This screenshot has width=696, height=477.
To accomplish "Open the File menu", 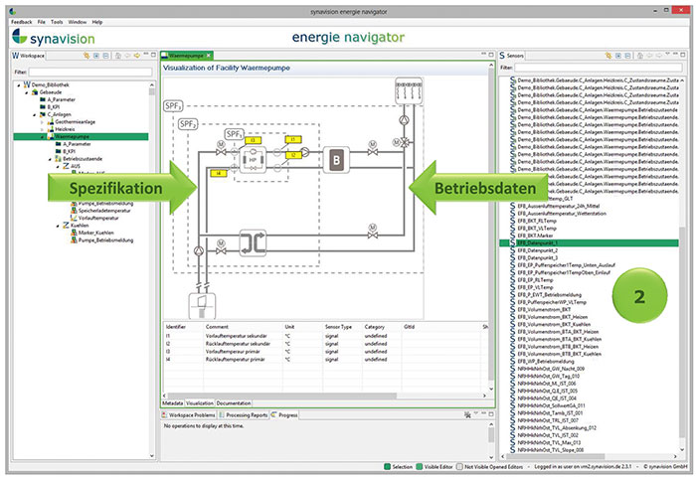I will pyautogui.click(x=42, y=22).
